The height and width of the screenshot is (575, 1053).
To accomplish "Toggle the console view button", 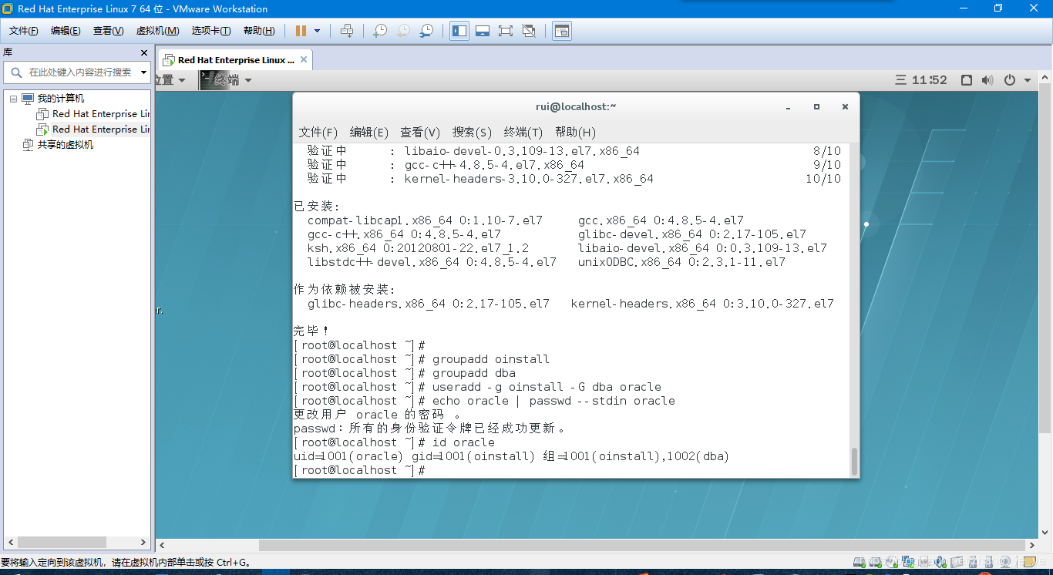I will click(x=562, y=31).
